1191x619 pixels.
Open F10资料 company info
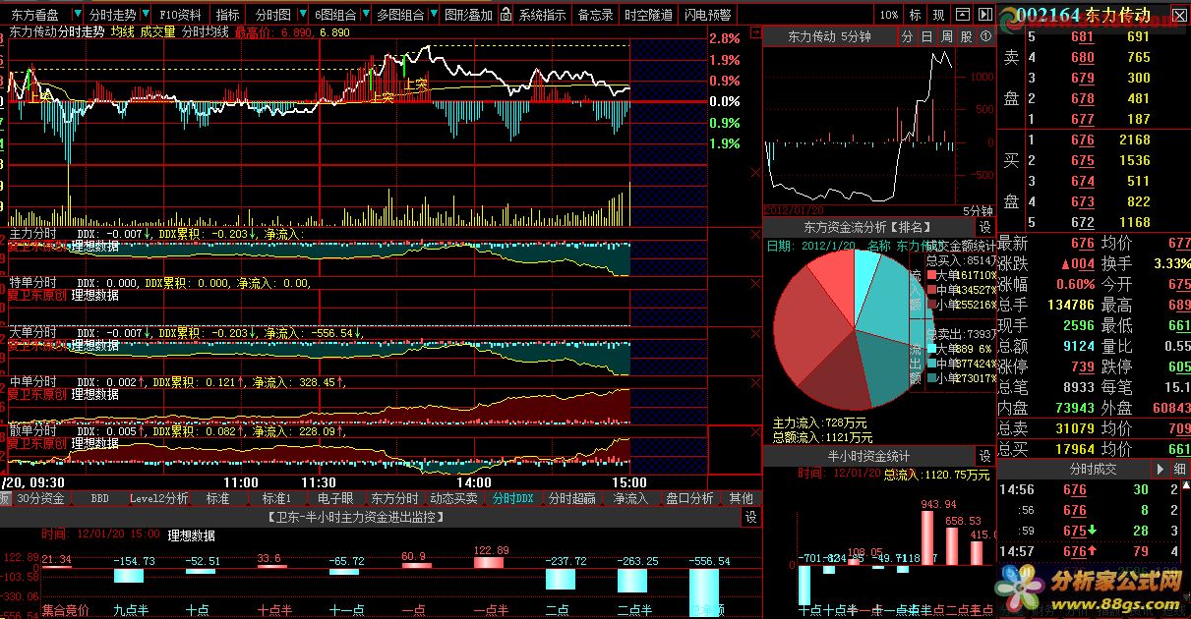pyautogui.click(x=181, y=15)
